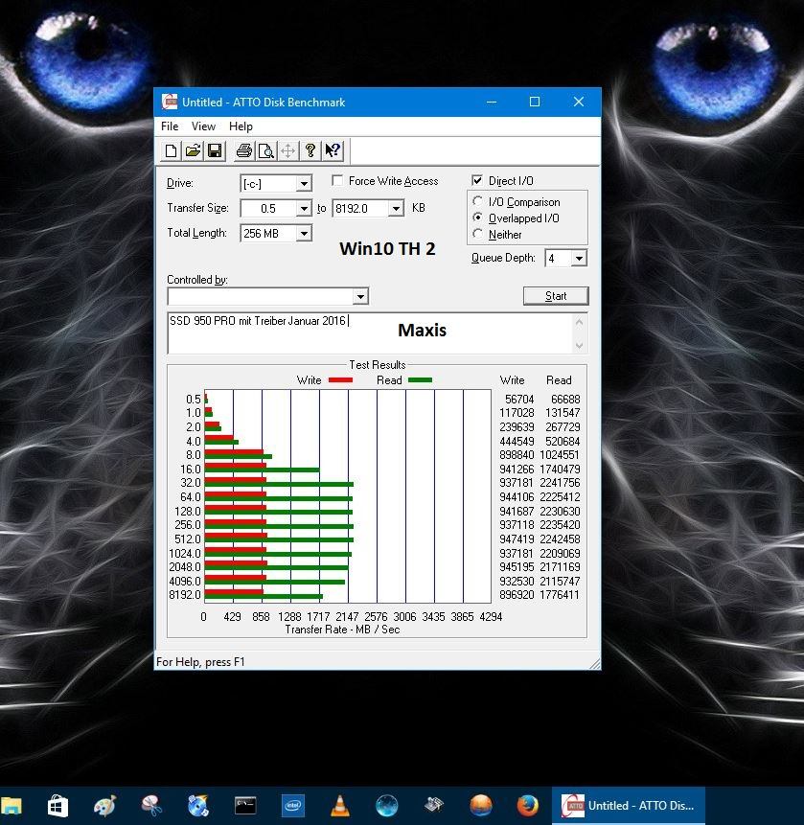804x825 pixels.
Task: Maximize the ATTO Disk Benchmark window
Action: click(x=535, y=102)
